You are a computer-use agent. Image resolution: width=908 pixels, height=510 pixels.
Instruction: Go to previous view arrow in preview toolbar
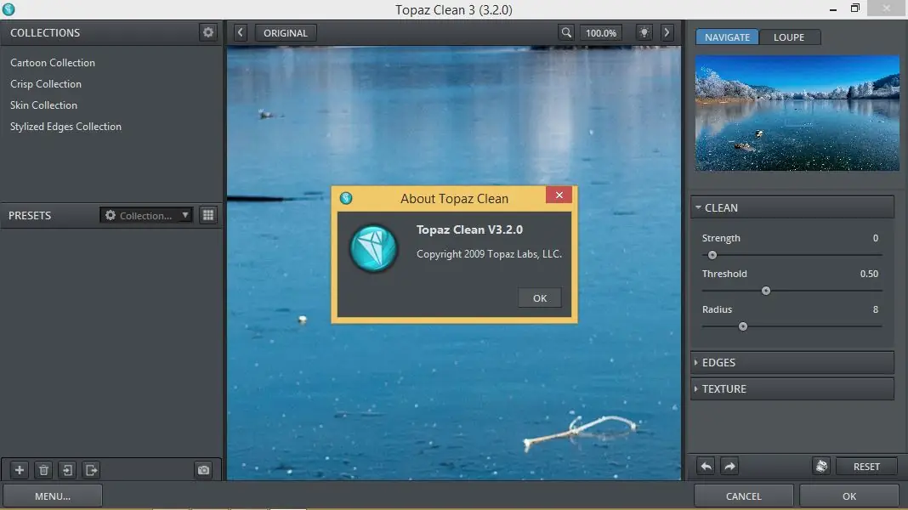click(x=241, y=33)
